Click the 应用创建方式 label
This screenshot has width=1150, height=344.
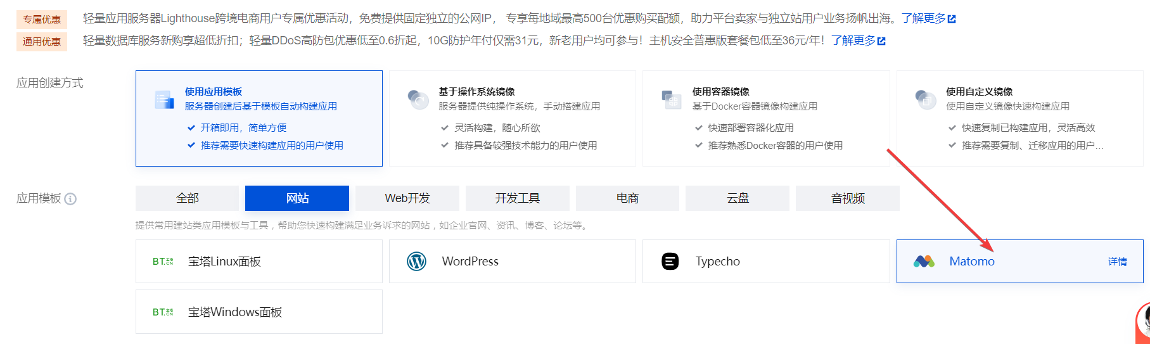tap(50, 83)
